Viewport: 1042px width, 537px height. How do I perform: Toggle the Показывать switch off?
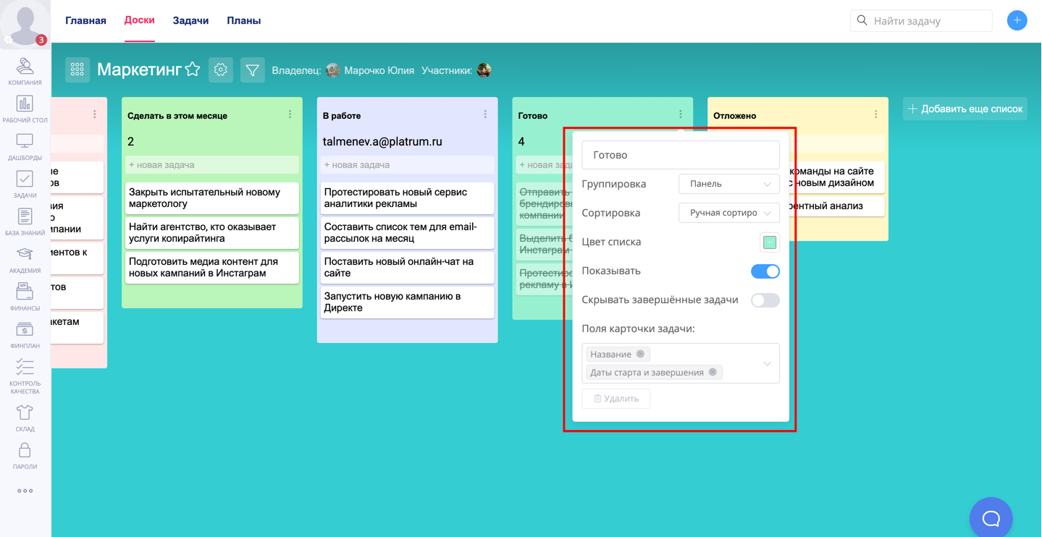pyautogui.click(x=765, y=271)
